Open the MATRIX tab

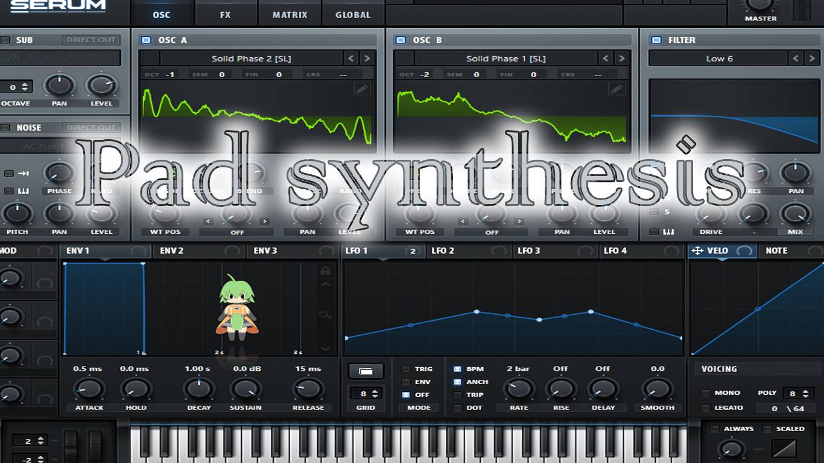click(x=290, y=14)
